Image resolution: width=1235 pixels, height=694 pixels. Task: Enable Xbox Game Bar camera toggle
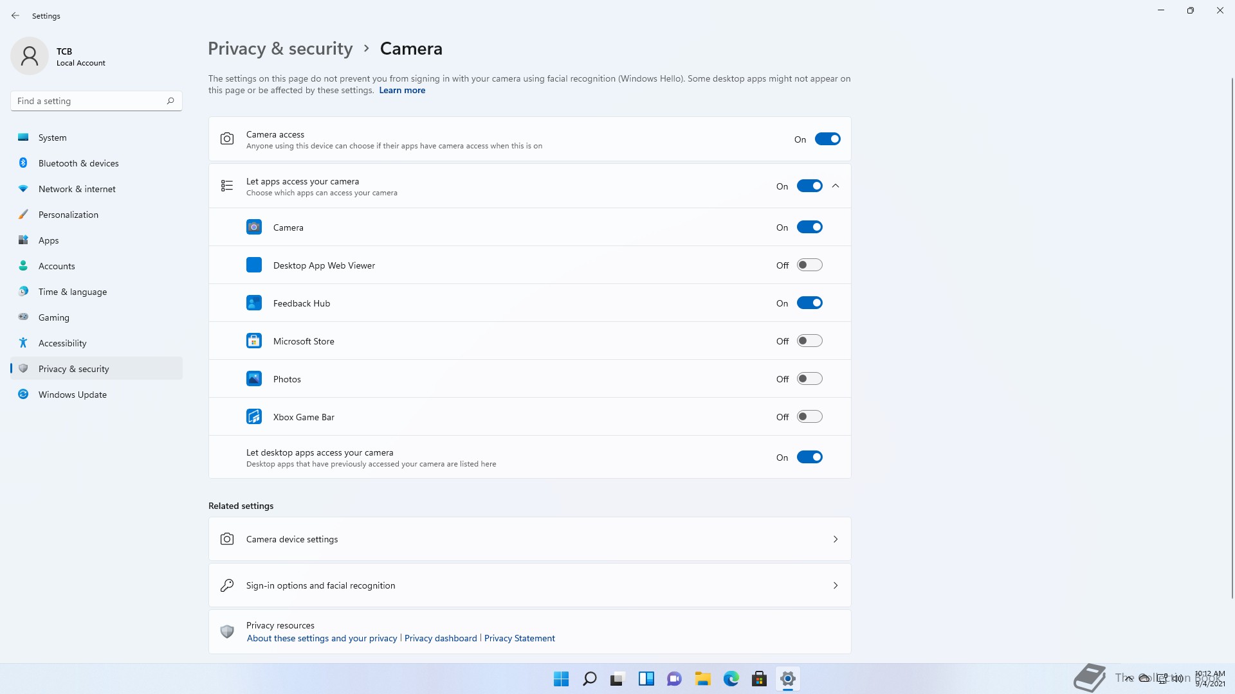click(809, 416)
